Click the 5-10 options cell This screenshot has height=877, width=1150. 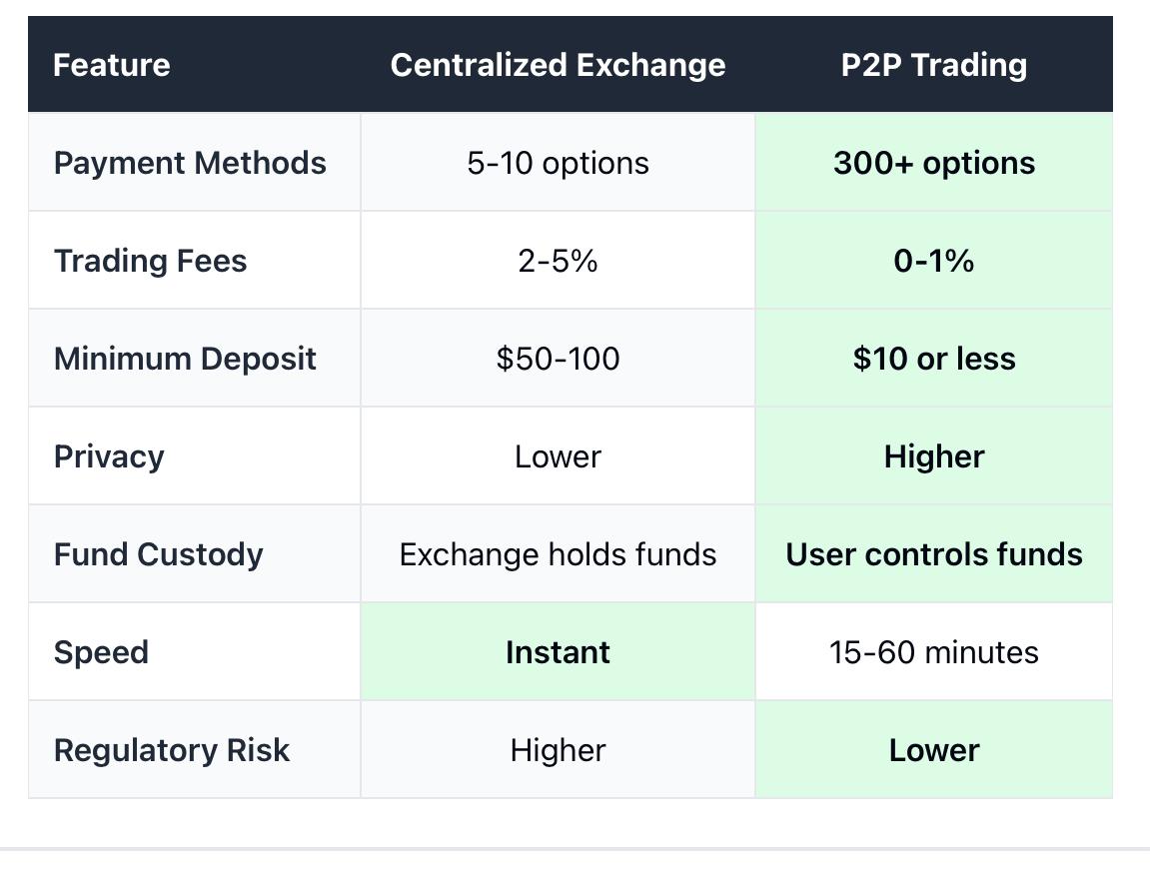558,163
